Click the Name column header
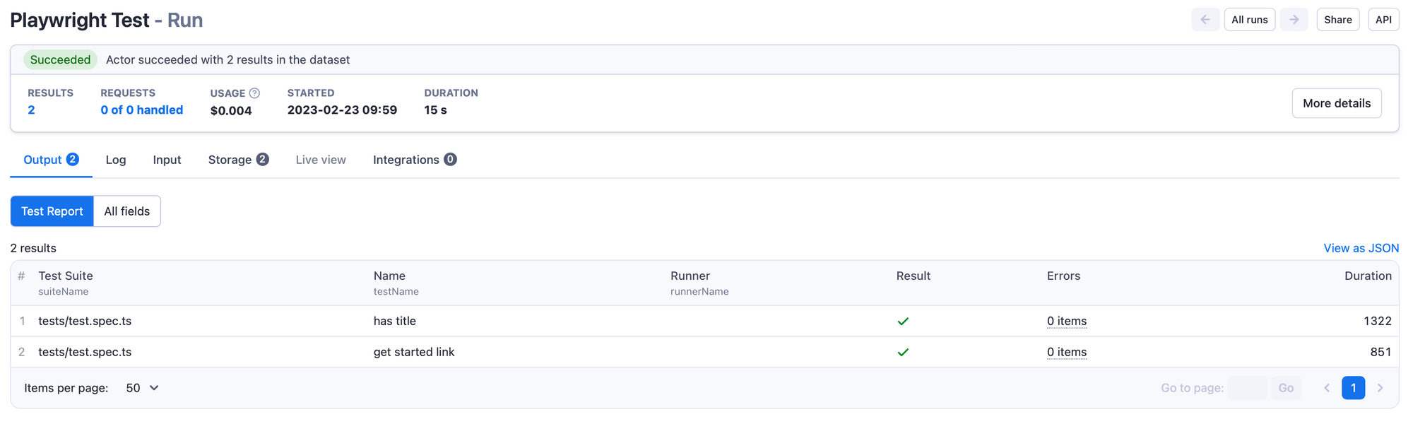The width and height of the screenshot is (1413, 424). click(389, 276)
